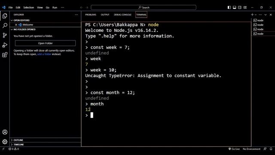Viewport: 275px width, 155px height.
Task: Switch to the Output tab
Action: point(105,15)
